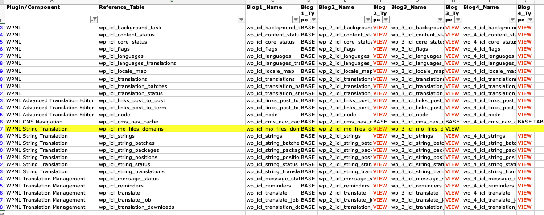Click wp_icl_translate_job in Reference_Table column
The image size is (544, 215).
125,200
